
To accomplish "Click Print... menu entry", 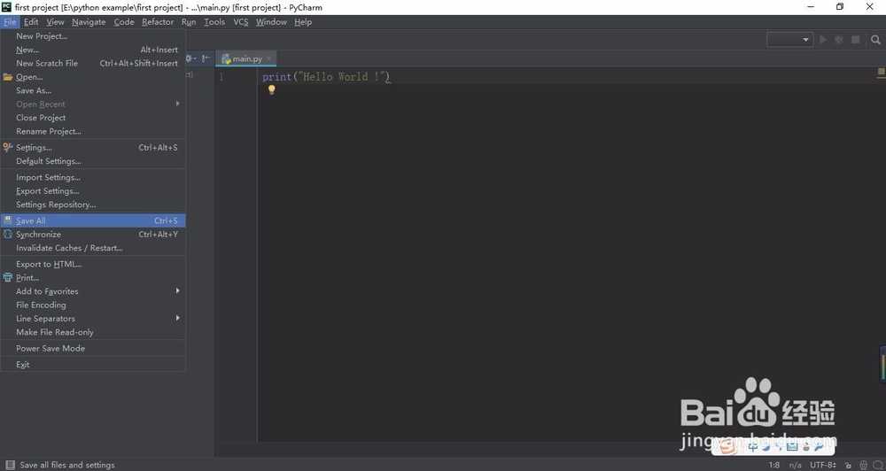I will tap(93, 277).
